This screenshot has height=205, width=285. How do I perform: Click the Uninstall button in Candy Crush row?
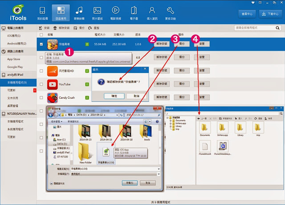[162, 97]
